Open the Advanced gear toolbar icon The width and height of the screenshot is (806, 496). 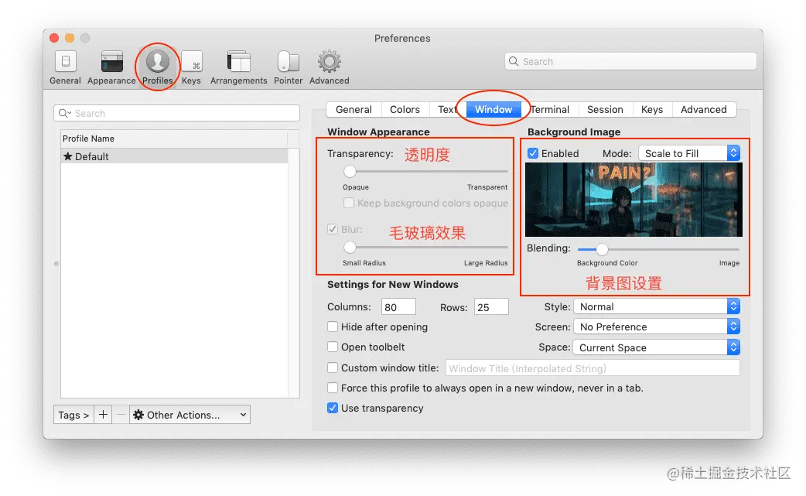pos(329,62)
